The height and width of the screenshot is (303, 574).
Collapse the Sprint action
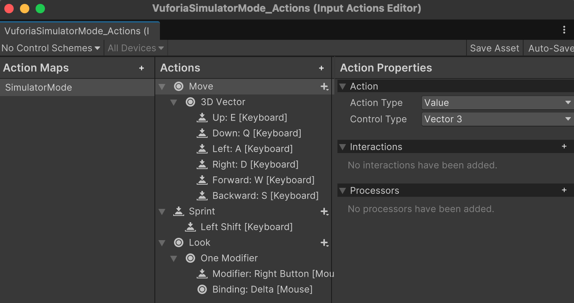tap(162, 212)
